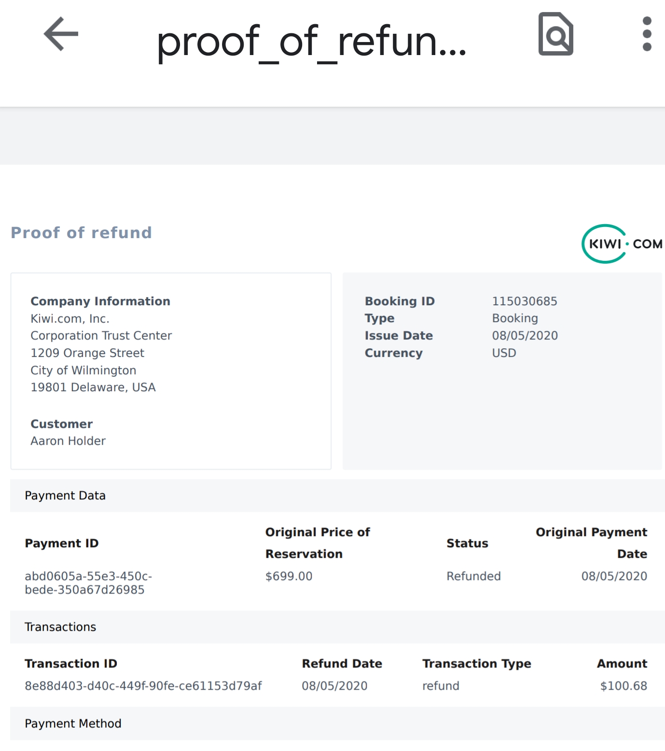
Task: Click the Proof of refund heading
Action: 82,233
